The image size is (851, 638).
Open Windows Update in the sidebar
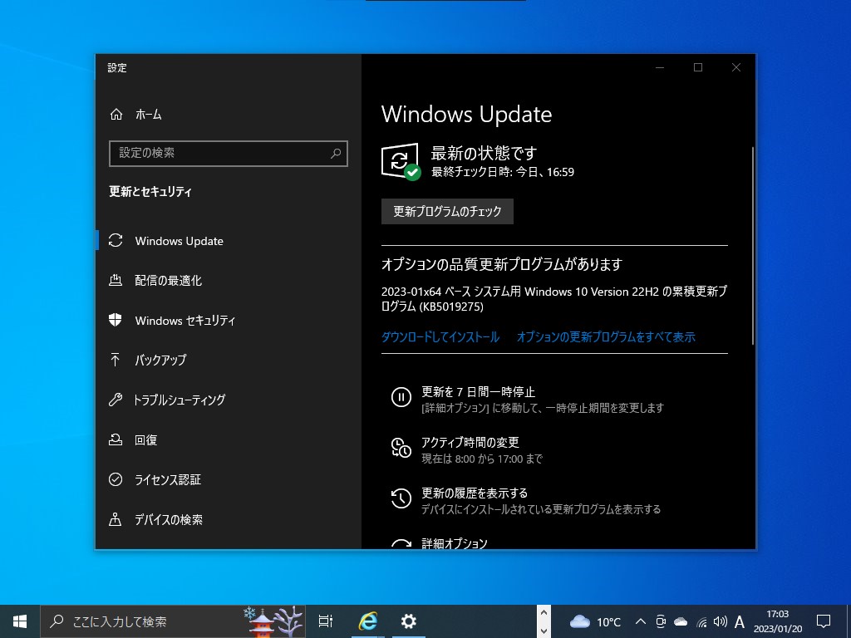click(179, 240)
